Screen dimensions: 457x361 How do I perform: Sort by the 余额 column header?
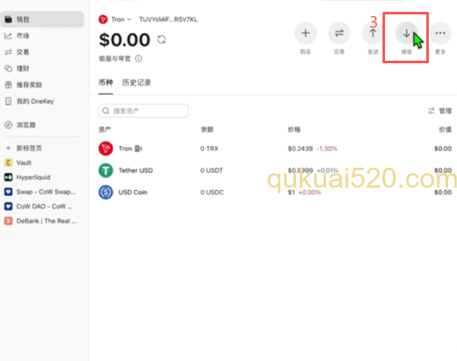tap(207, 130)
